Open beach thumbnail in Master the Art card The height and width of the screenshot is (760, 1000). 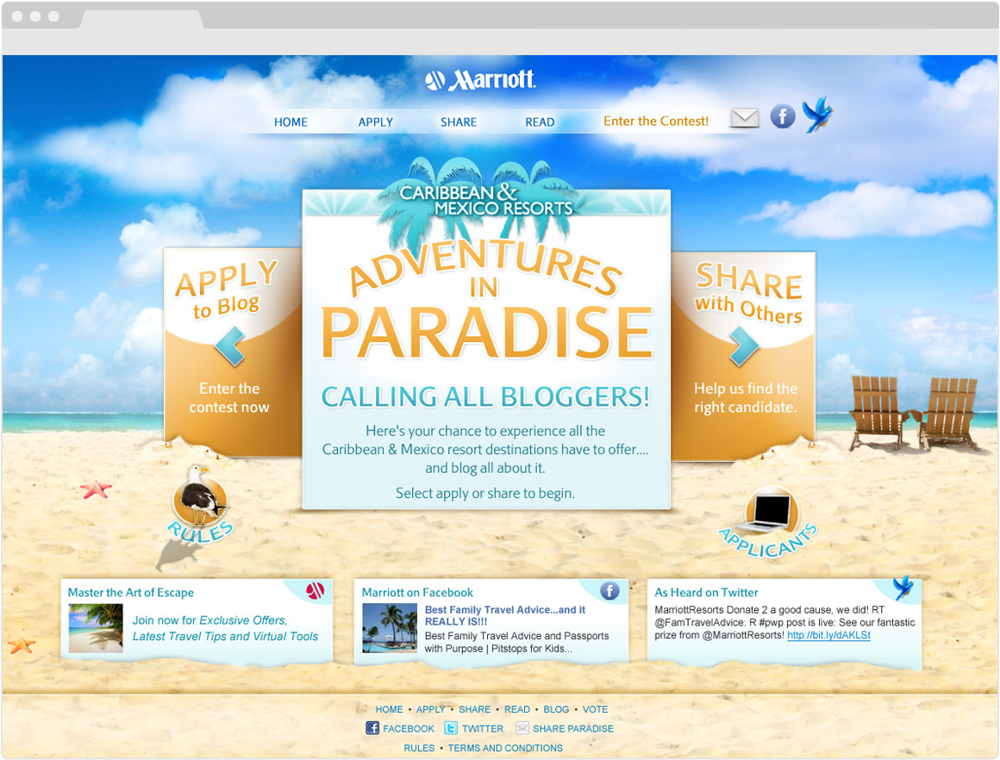click(96, 629)
